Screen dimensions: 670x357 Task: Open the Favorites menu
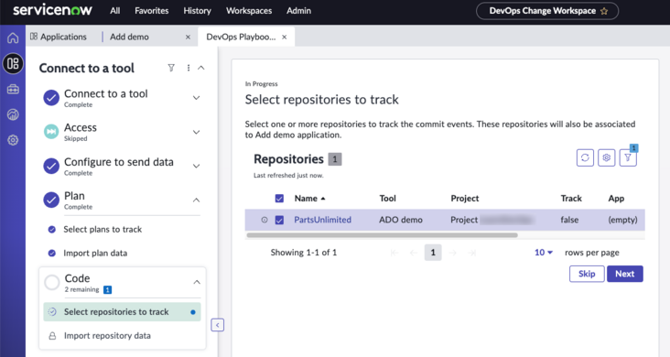tap(152, 11)
